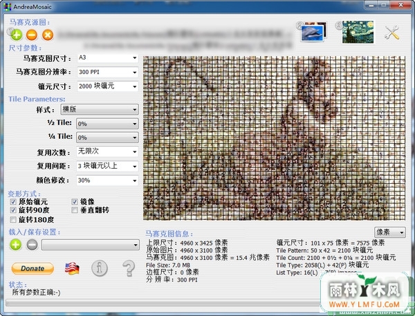Viewport: 415px width, 316px height.
Task: Click Tile Type: 2058(L) line
Action: [322, 265]
